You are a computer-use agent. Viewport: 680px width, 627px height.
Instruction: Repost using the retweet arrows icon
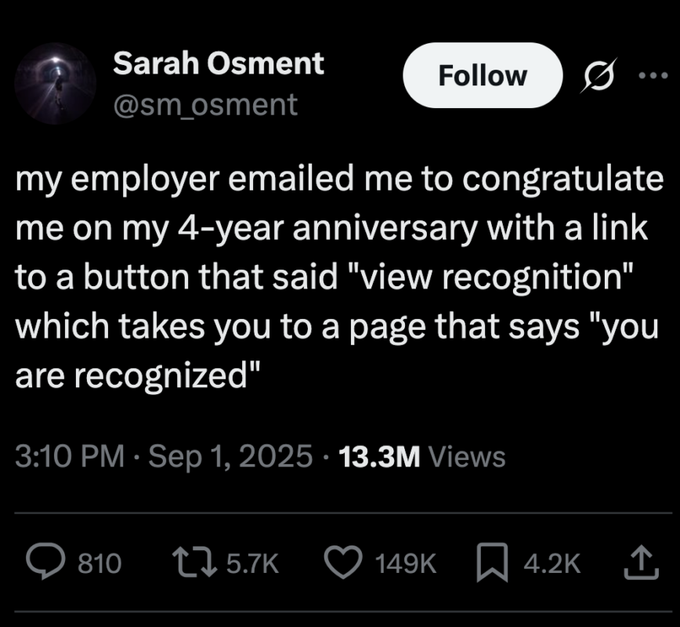pos(187,561)
